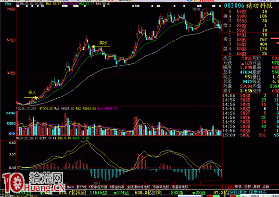Click the MA1 59.57 moving average label
The height and width of the screenshot is (197, 279).
click(53, 4)
